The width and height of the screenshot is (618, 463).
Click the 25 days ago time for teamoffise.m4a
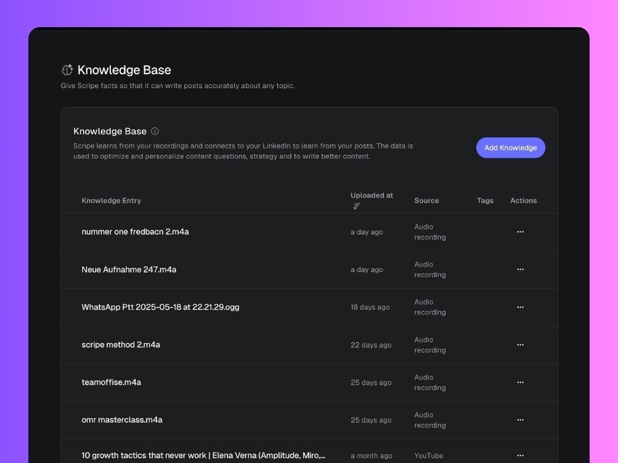[x=371, y=382]
